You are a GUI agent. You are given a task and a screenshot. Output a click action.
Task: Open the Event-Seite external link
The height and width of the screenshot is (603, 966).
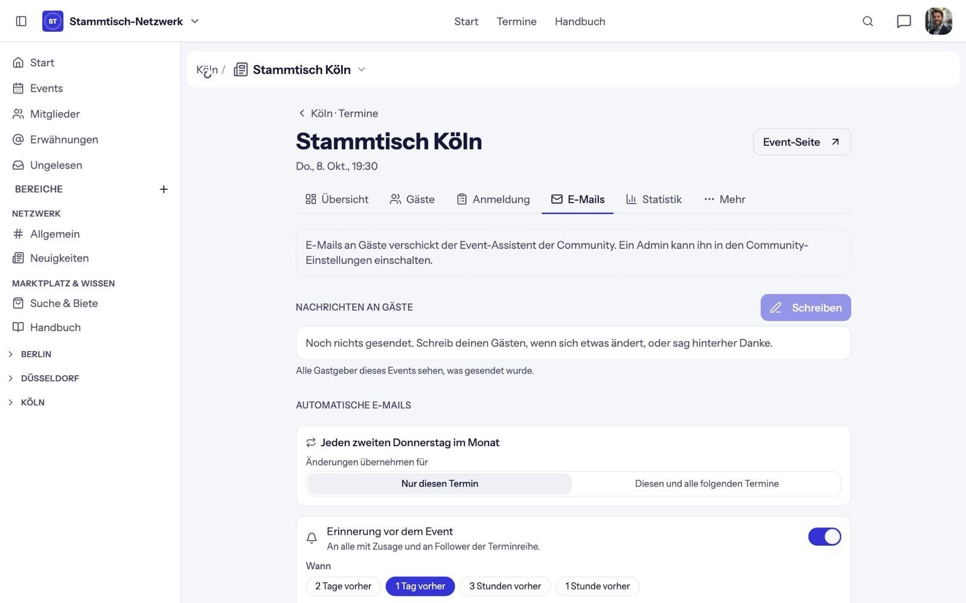tap(802, 142)
